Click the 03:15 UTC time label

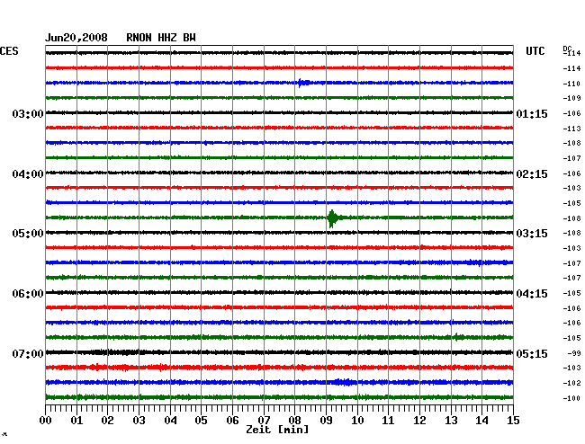(x=532, y=234)
